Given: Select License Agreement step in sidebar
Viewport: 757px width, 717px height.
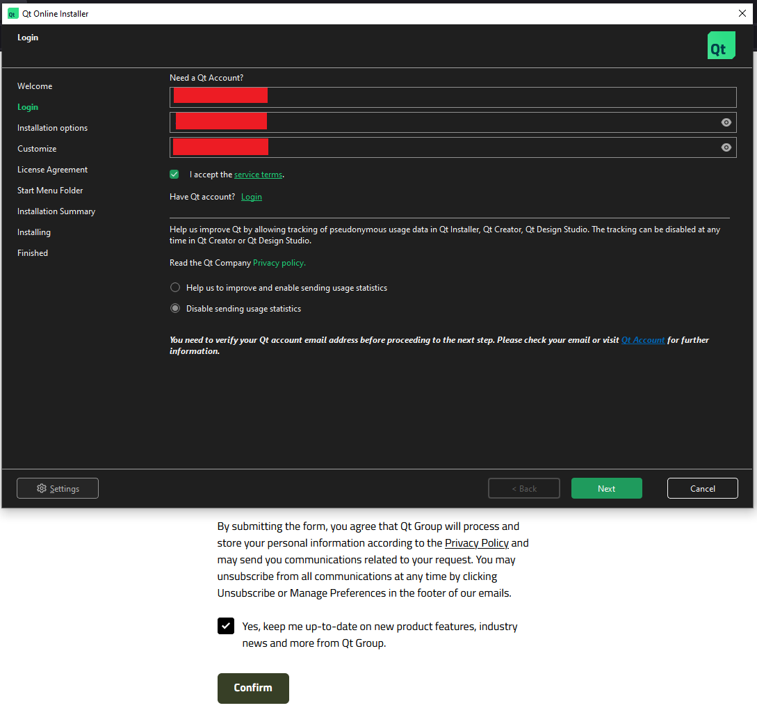Looking at the screenshot, I should coord(53,170).
